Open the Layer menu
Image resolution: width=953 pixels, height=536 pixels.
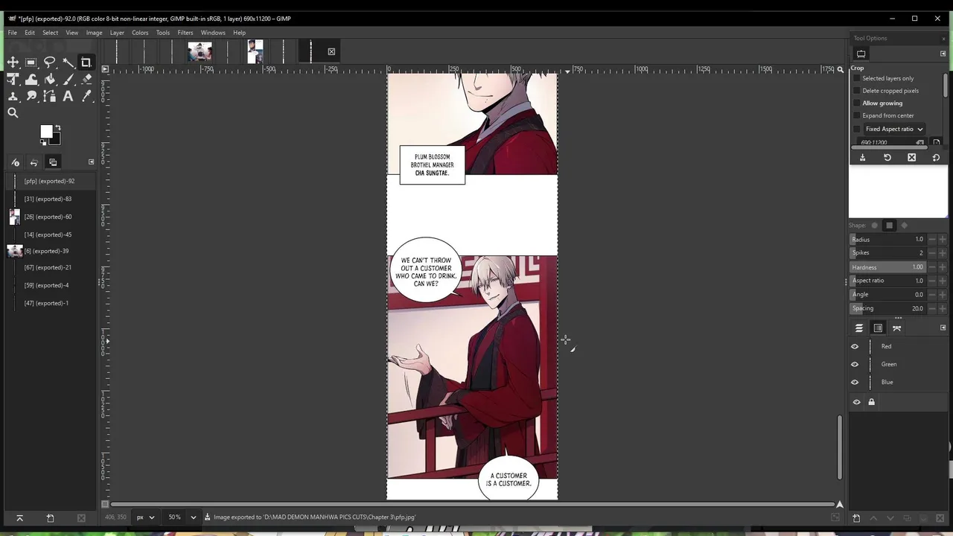click(x=117, y=33)
